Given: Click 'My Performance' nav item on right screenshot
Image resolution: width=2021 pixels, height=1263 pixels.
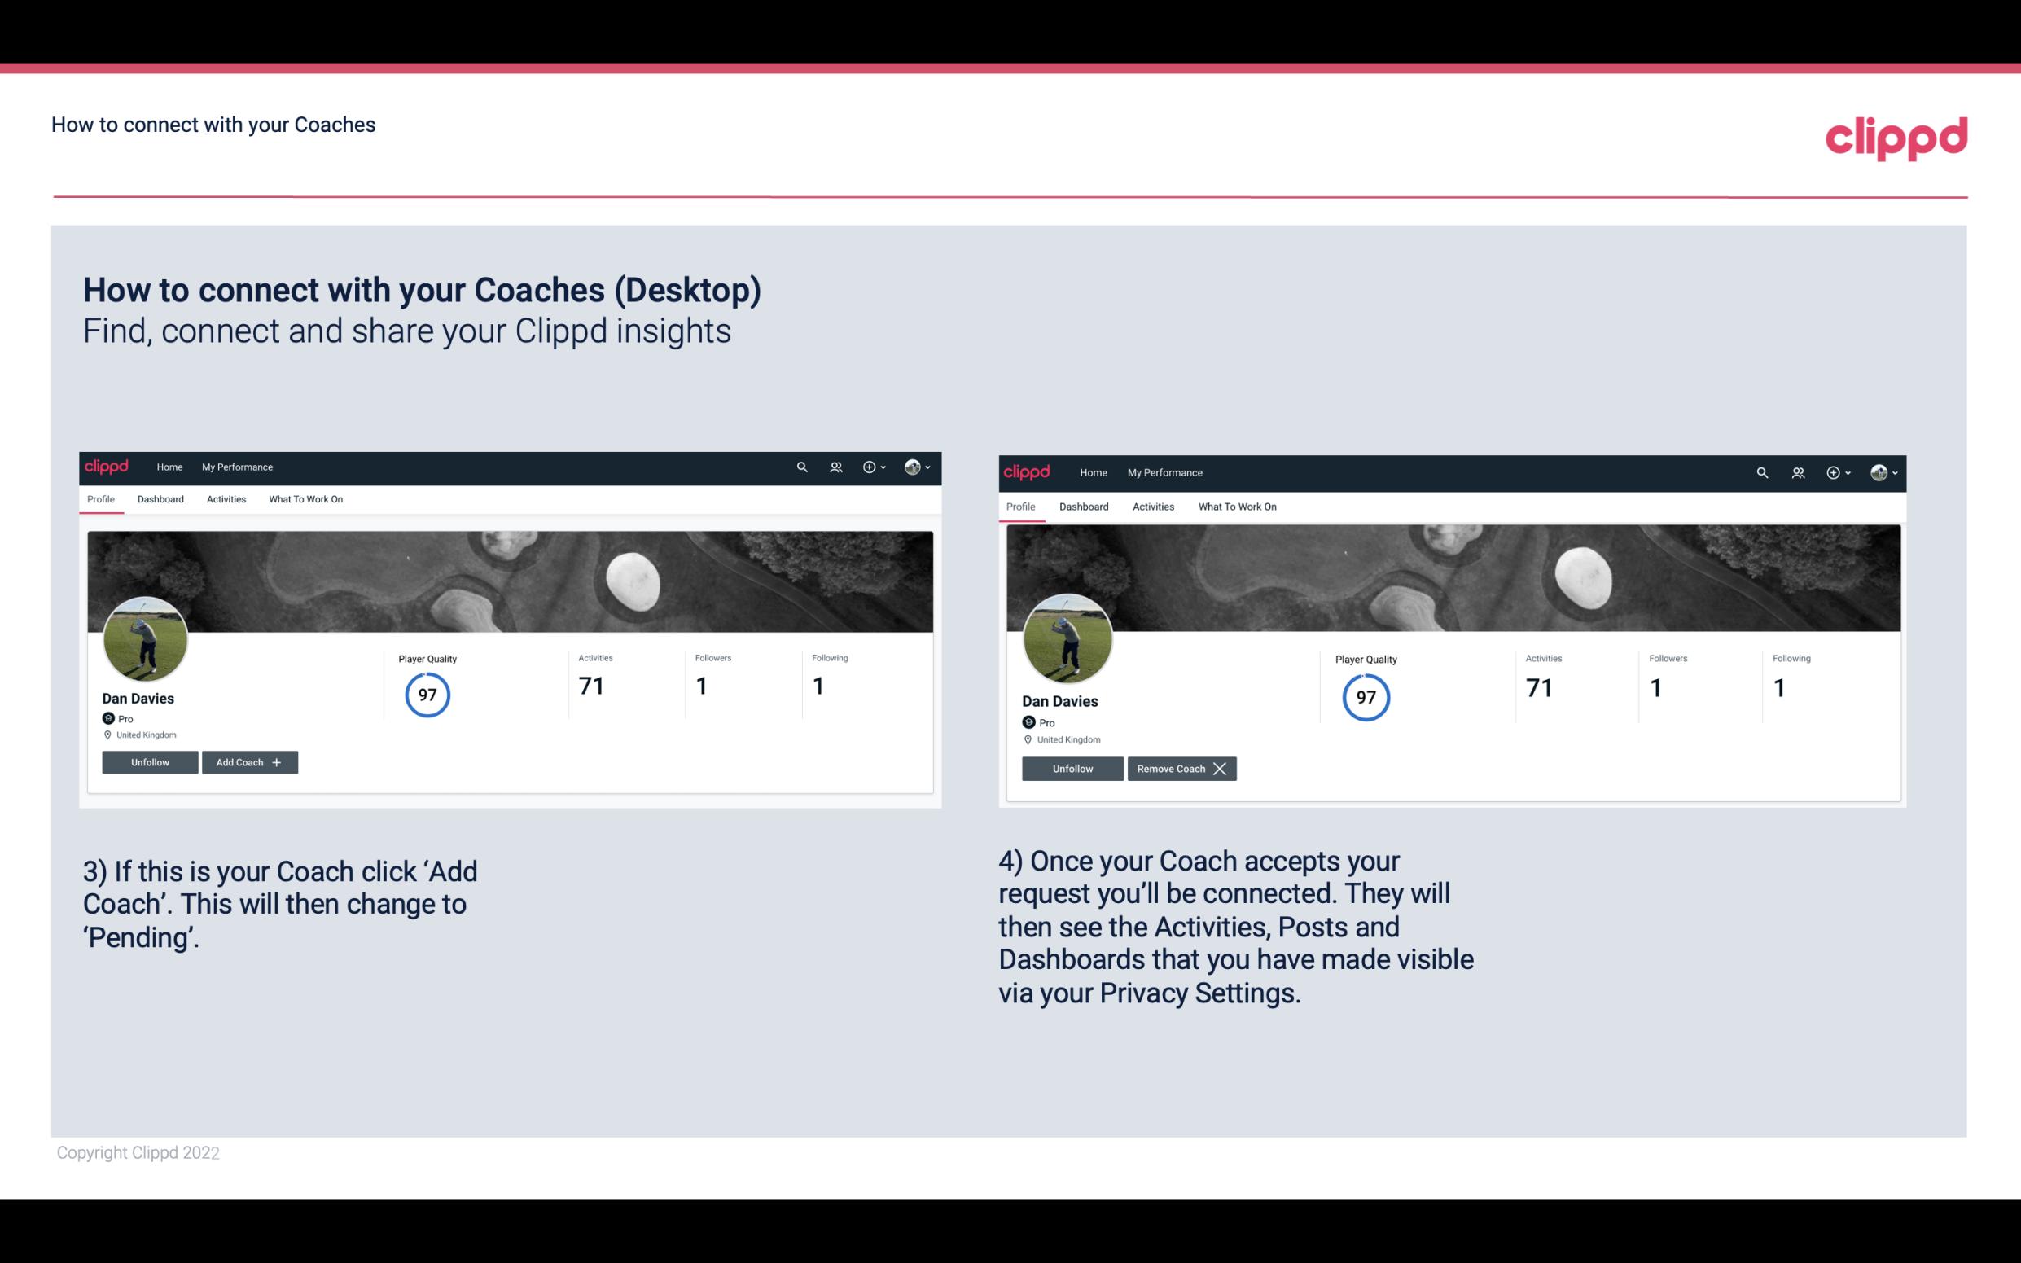Looking at the screenshot, I should pyautogui.click(x=1164, y=471).
